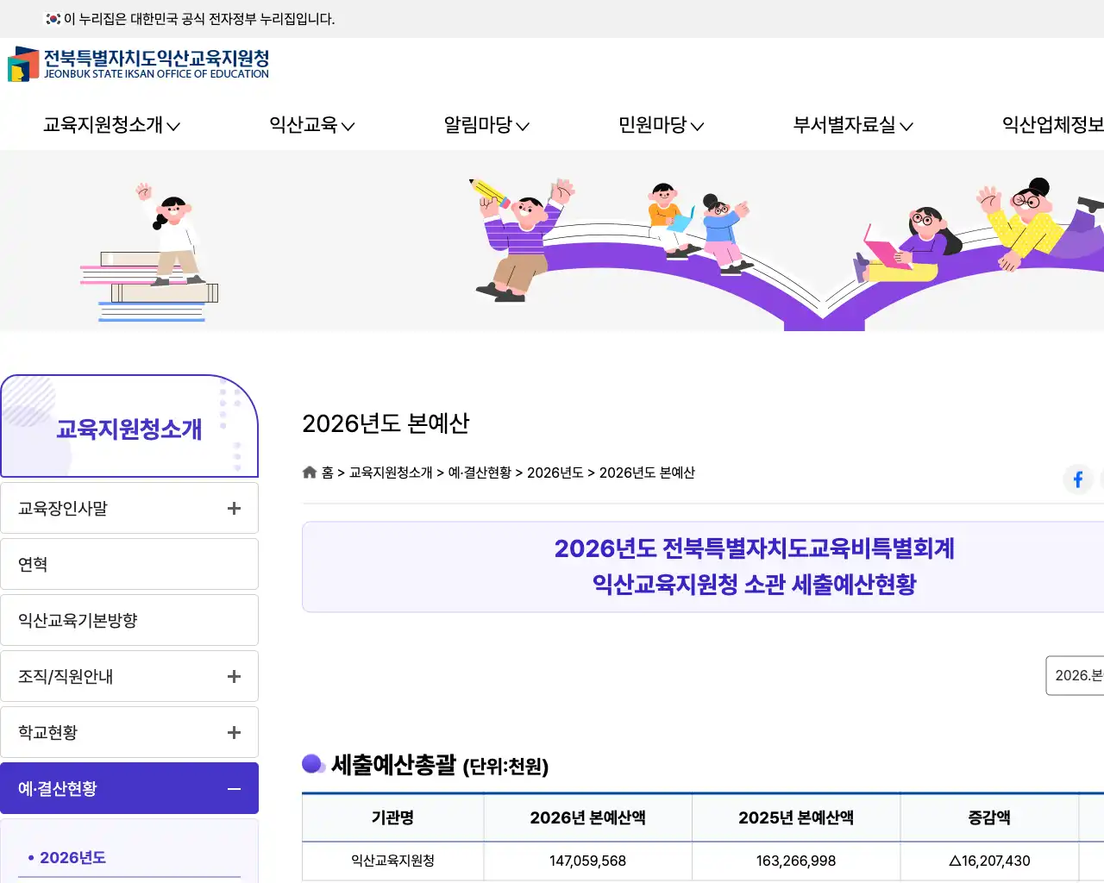Collapse the 예·결산현황 sidebar section

pyautogui.click(x=233, y=787)
